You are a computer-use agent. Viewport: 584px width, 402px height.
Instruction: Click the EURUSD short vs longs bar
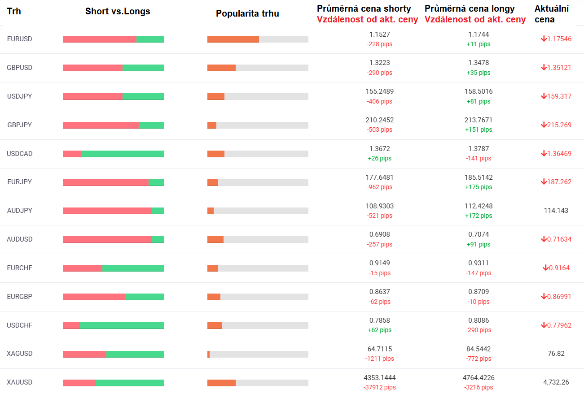(113, 39)
